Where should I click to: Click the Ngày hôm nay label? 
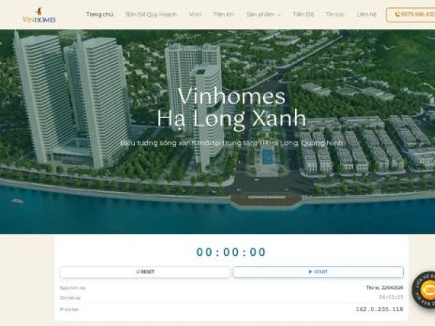72,288
